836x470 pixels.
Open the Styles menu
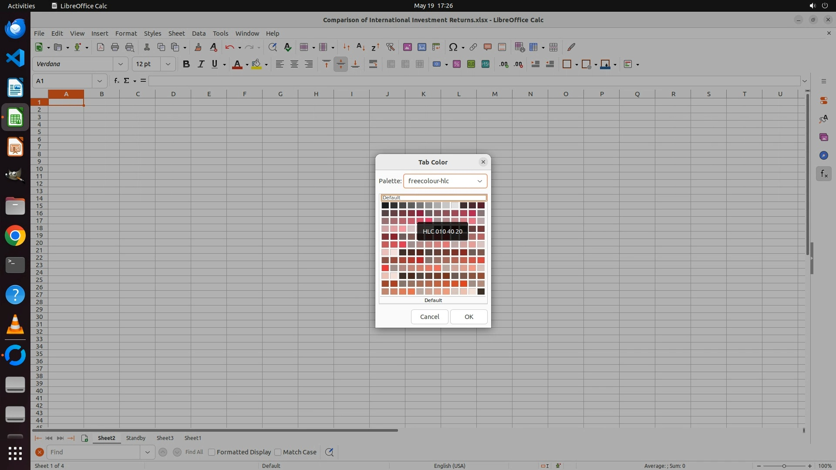pos(152,34)
